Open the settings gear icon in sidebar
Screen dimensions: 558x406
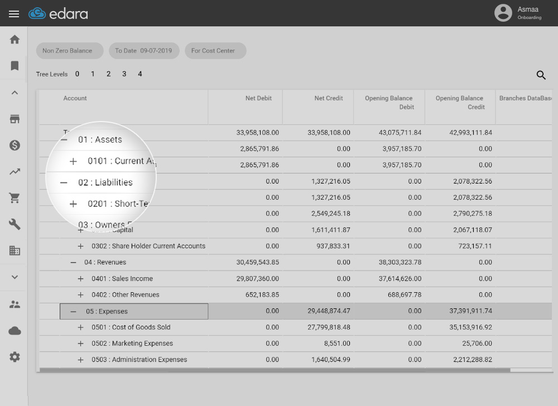15,357
